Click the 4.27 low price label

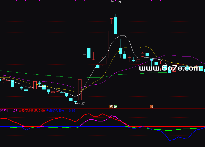[x=81, y=104]
